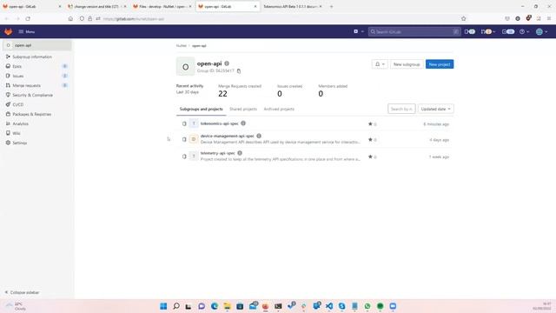
Task: Click the Search by name field
Action: coord(401,109)
